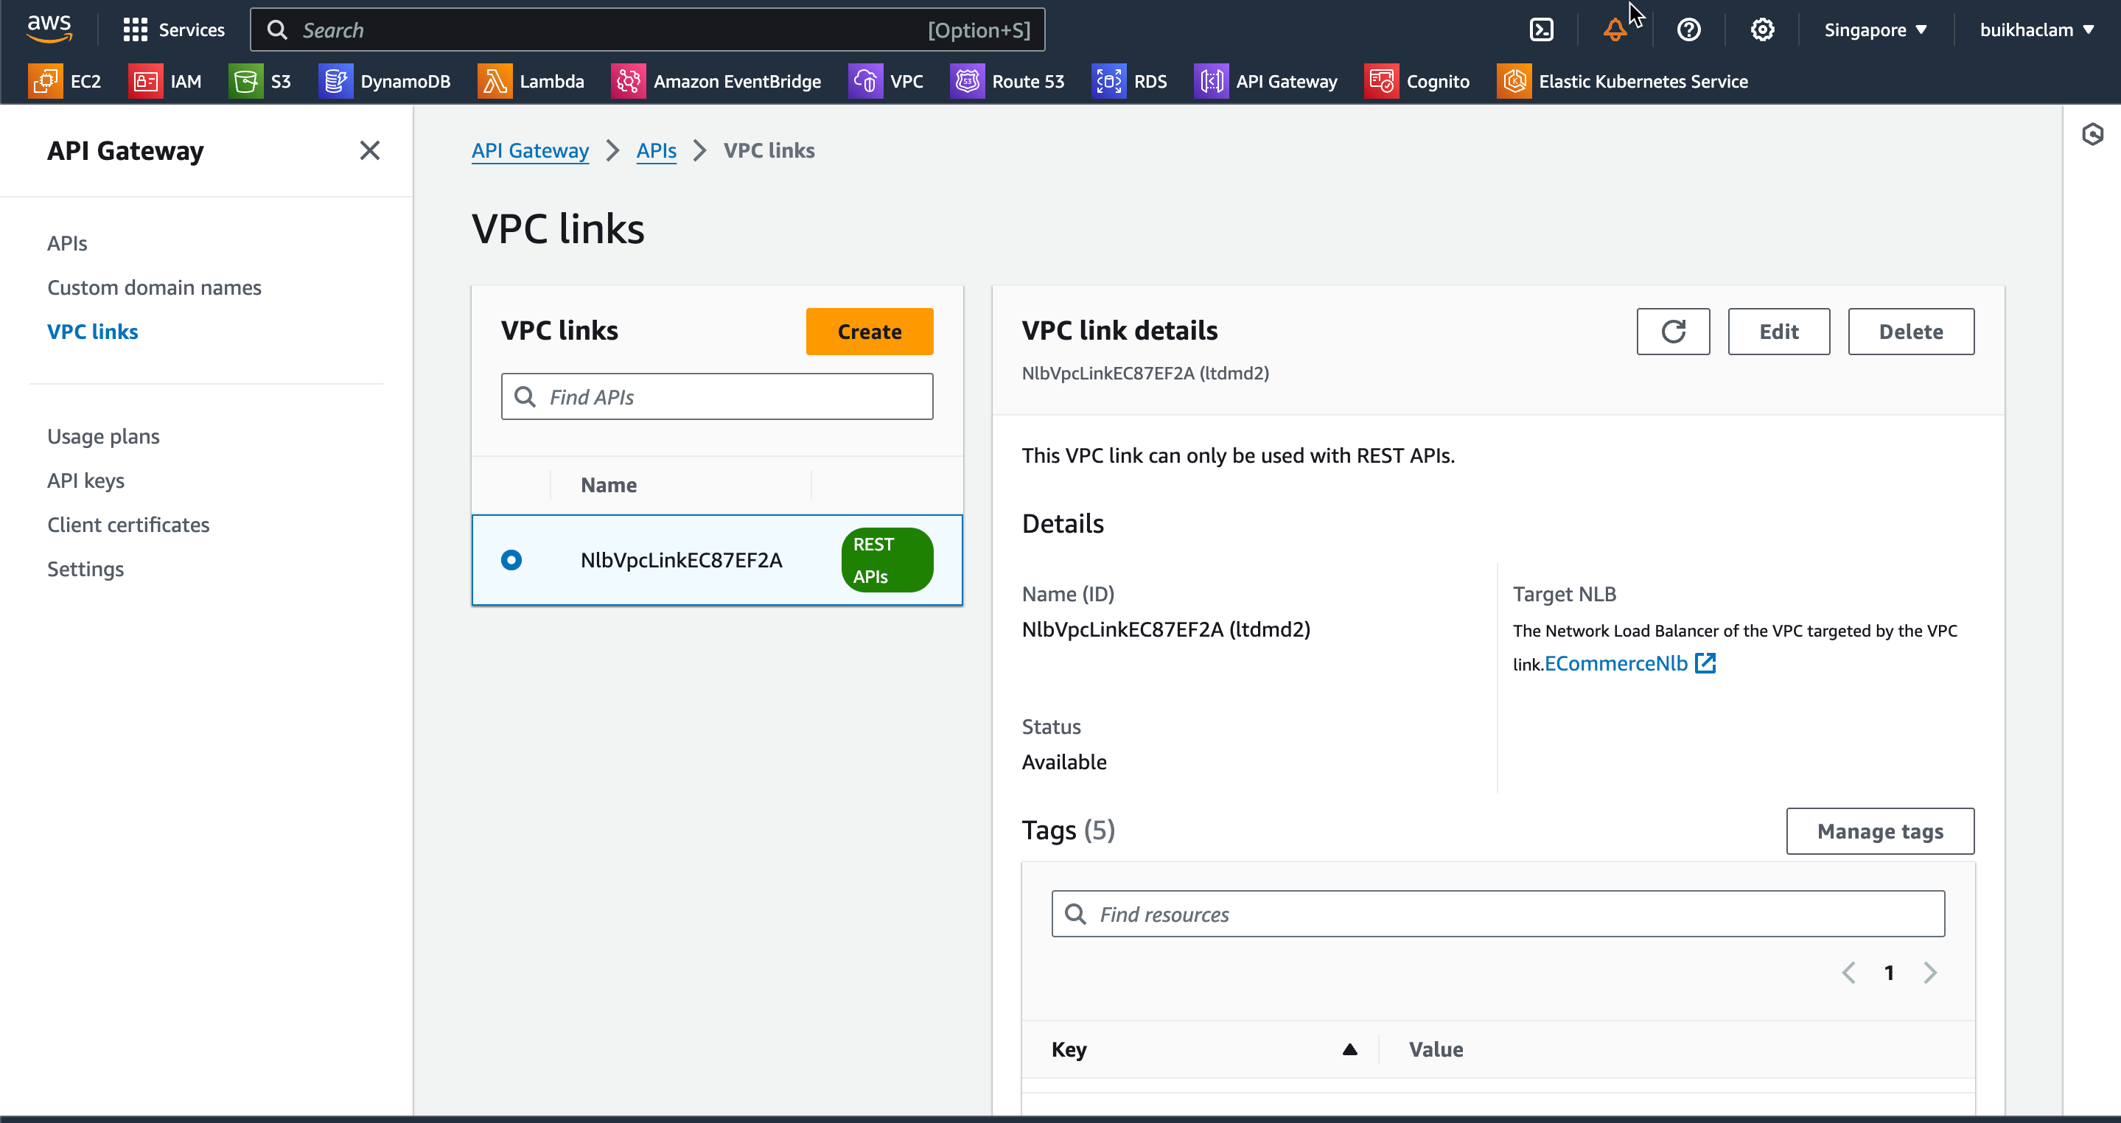This screenshot has width=2121, height=1123.
Task: Open Usage plans in the sidebar
Action: [x=103, y=436]
